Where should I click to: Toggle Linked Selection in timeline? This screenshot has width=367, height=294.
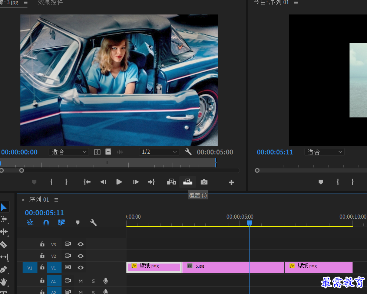point(61,222)
